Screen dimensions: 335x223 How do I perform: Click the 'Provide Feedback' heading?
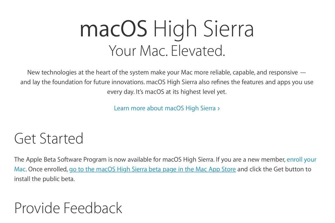coord(68,208)
